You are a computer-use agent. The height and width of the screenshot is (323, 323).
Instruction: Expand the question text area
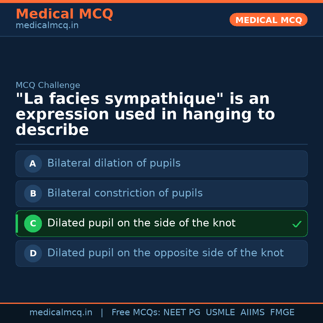(145, 114)
